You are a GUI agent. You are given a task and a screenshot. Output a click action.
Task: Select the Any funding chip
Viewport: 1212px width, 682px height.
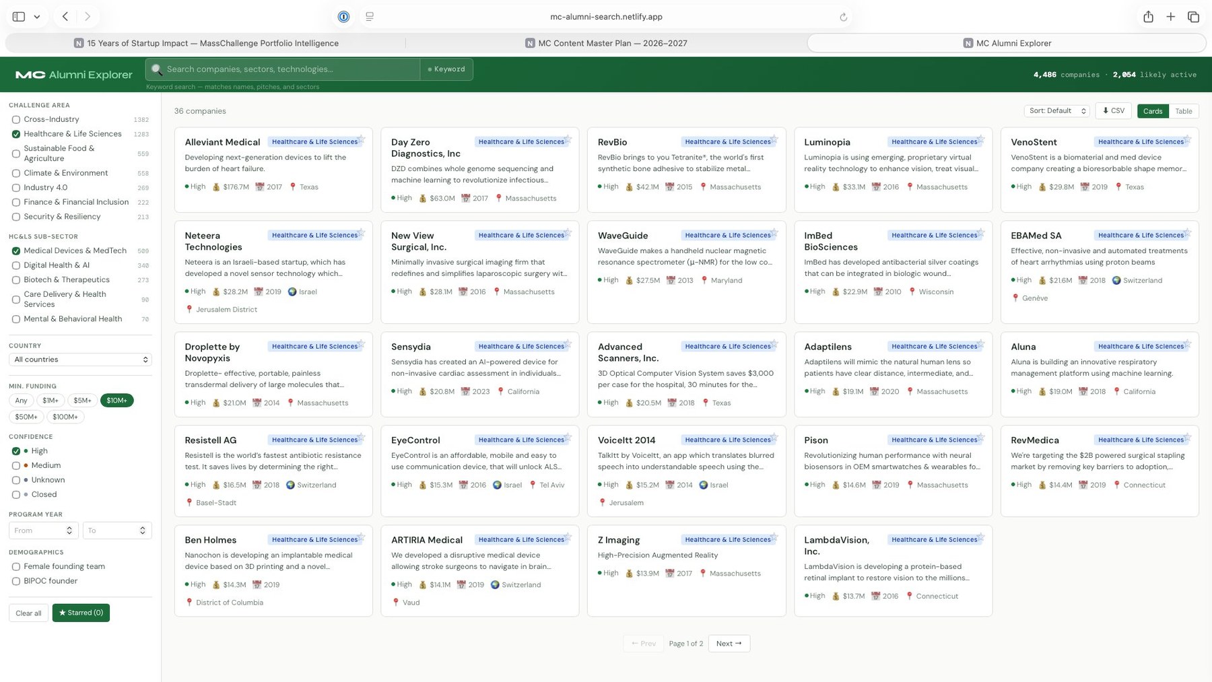coord(22,401)
